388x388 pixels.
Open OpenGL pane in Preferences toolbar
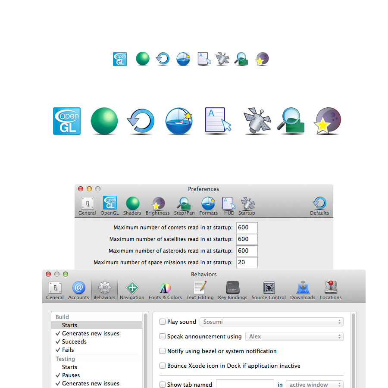[x=110, y=206]
